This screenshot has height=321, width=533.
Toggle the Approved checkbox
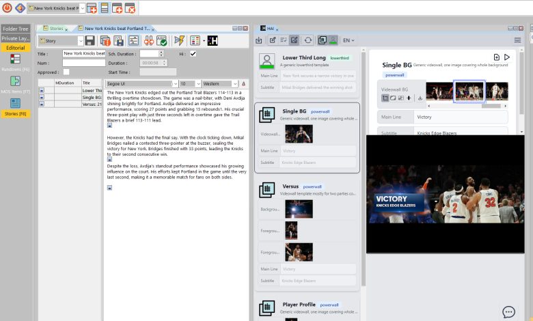point(65,72)
